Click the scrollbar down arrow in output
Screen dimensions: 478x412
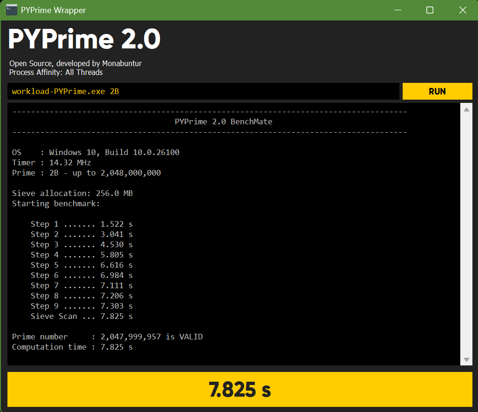466,359
